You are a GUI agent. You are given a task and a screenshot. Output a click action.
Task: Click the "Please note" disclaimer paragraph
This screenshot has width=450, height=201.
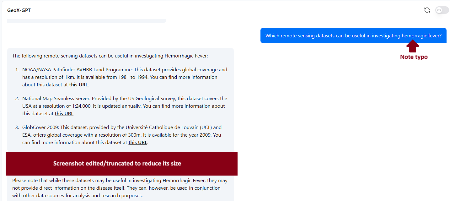coord(120,188)
